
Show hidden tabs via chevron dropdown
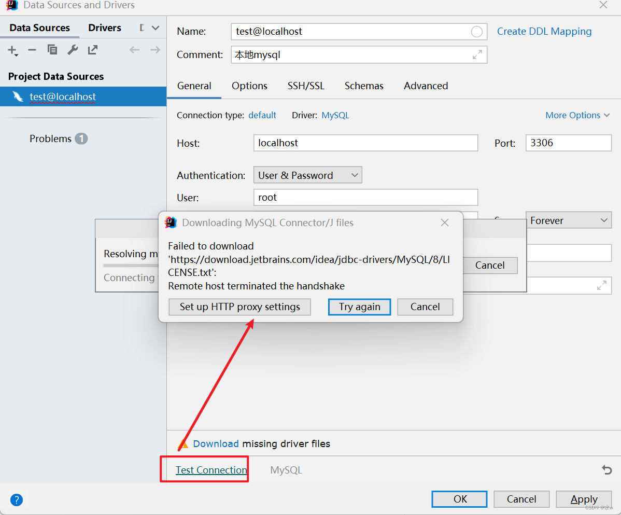[x=156, y=27]
